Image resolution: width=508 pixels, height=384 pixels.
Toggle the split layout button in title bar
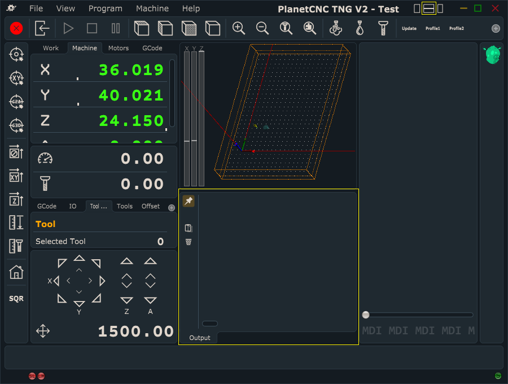click(x=428, y=8)
